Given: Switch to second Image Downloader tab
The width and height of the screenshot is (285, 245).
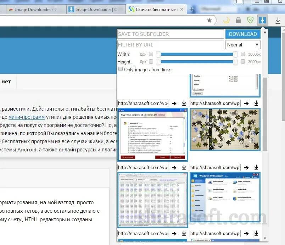Looking at the screenshot, I should pos(96,10).
